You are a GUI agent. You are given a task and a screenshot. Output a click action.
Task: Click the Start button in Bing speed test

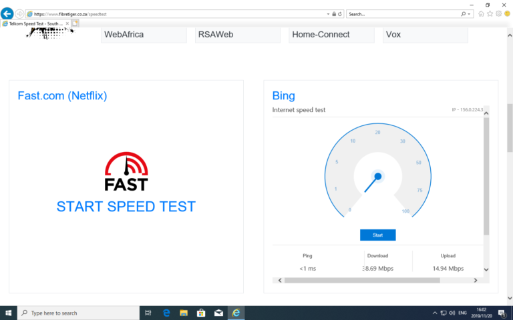click(378, 235)
